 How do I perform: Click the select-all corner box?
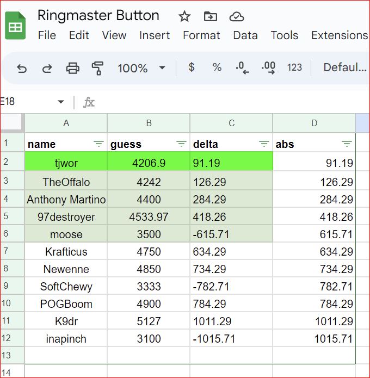[x=12, y=123]
